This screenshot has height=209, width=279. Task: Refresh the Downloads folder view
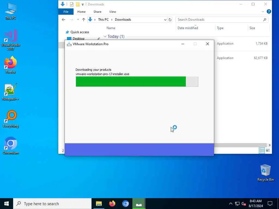pos(170,20)
